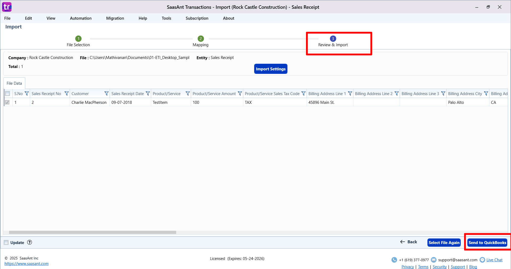Click the support email envelope icon
This screenshot has height=269, width=511.
pos(434,260)
